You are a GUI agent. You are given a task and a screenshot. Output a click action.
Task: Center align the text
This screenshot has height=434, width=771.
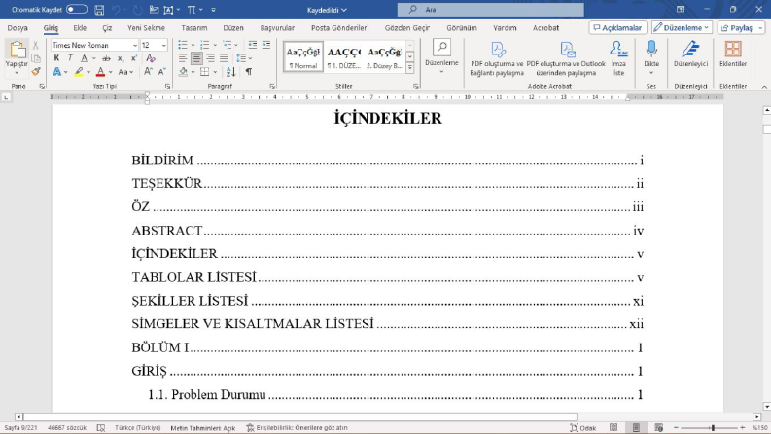point(196,58)
